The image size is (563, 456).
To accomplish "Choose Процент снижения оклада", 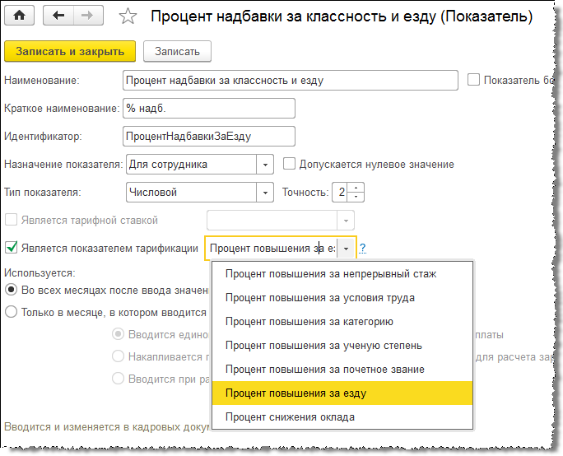I will (342, 416).
